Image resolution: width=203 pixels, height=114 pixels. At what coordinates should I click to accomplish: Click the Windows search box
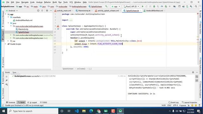pyautogui.click(x=33, y=111)
